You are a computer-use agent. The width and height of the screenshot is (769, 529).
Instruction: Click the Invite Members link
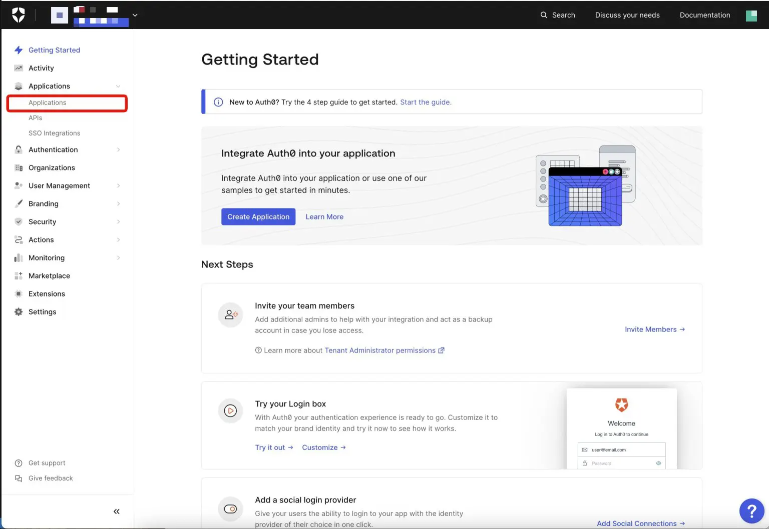[655, 329]
